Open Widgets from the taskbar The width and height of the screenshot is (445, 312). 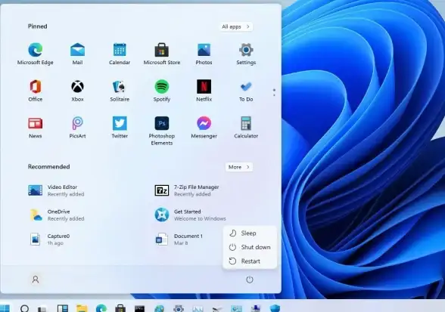[63, 308]
